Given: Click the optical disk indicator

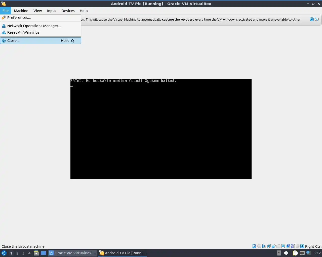Looking at the screenshot, I should coord(259,246).
